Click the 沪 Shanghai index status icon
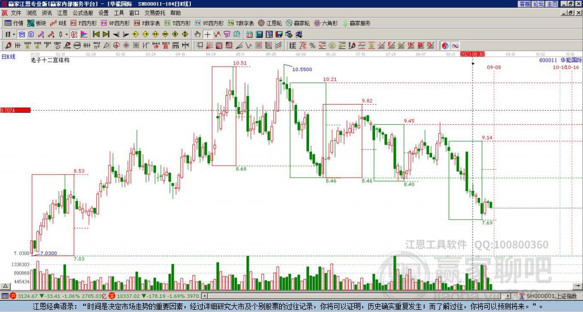The width and height of the screenshot is (583, 312). point(13,296)
